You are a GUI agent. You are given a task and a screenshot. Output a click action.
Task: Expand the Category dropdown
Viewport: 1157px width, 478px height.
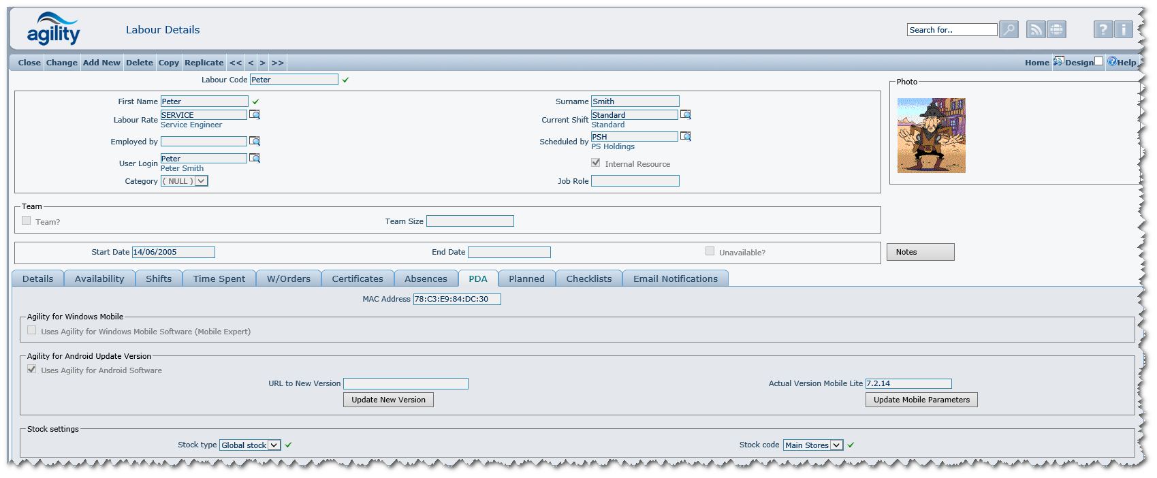click(202, 181)
